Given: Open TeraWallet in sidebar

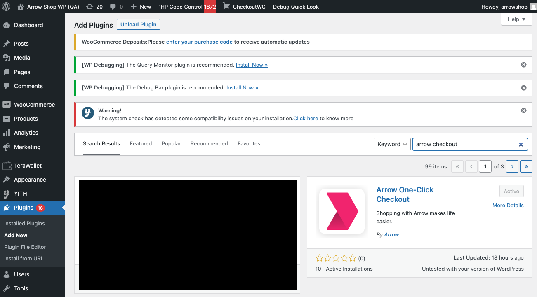Looking at the screenshot, I should coord(33,166).
